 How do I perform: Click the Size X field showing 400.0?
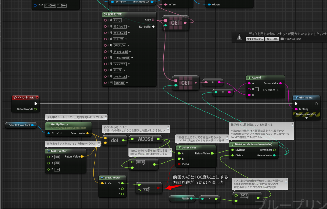50,5
